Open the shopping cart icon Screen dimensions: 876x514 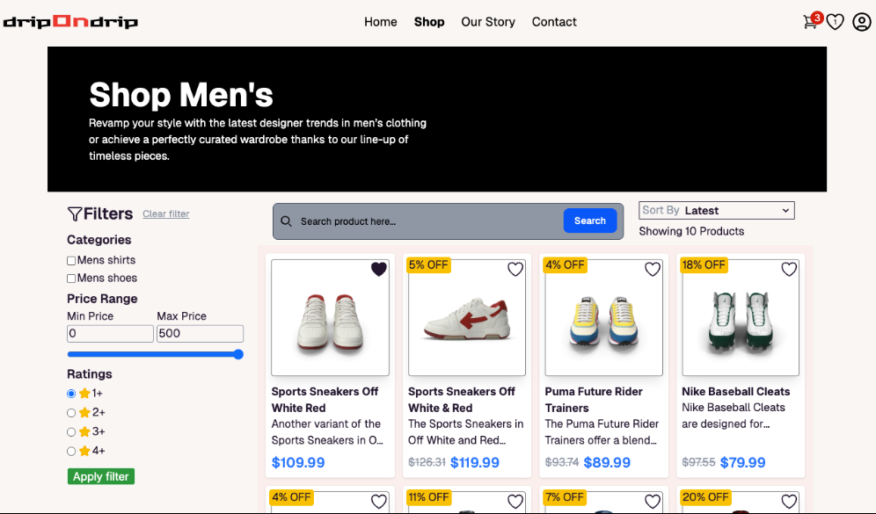click(x=809, y=22)
